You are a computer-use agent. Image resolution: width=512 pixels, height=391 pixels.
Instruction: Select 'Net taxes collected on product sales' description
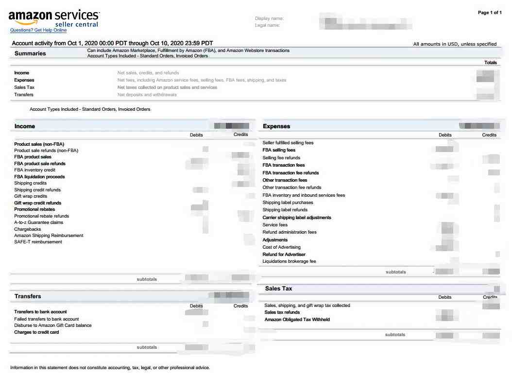coord(167,87)
